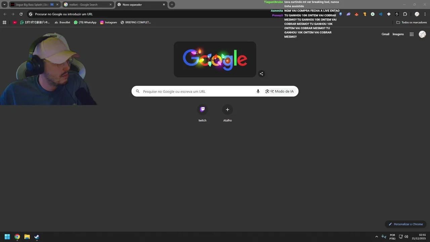Open the Instagram bookmark

tap(109, 23)
